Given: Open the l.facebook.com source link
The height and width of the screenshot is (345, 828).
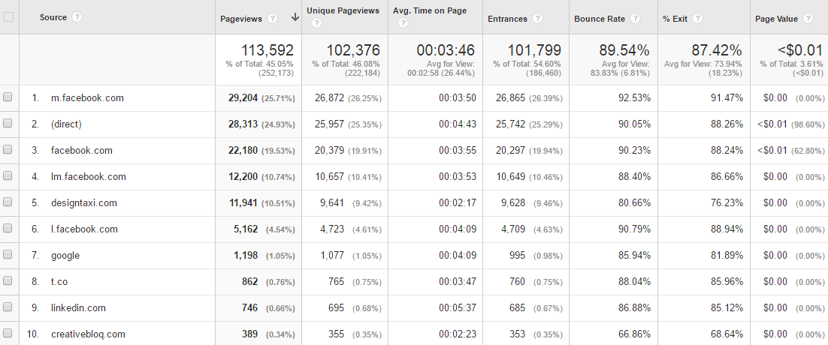Looking at the screenshot, I should coord(84,229).
